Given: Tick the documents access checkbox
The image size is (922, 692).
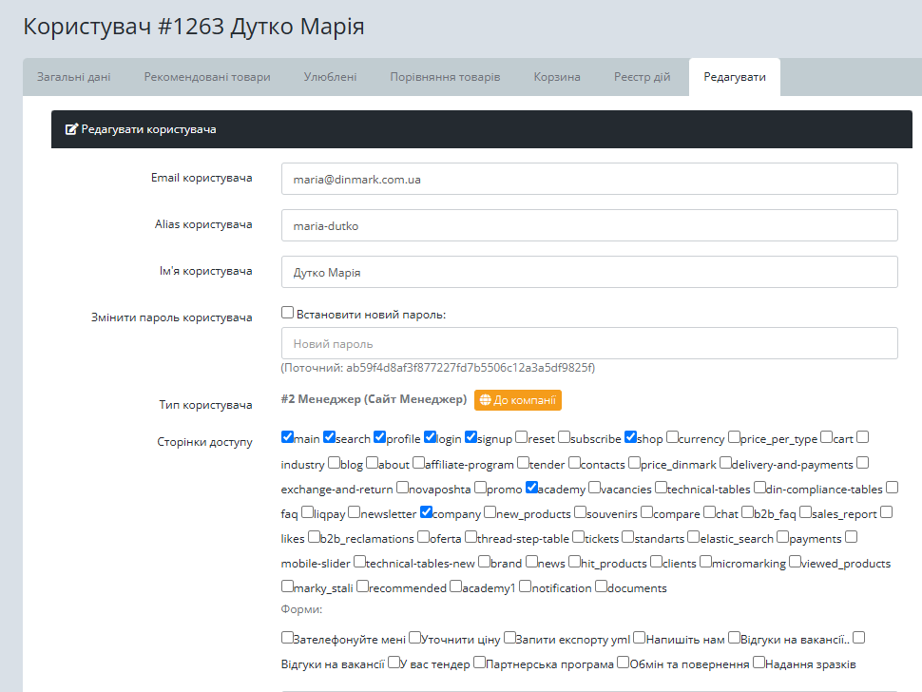Looking at the screenshot, I should [x=602, y=586].
